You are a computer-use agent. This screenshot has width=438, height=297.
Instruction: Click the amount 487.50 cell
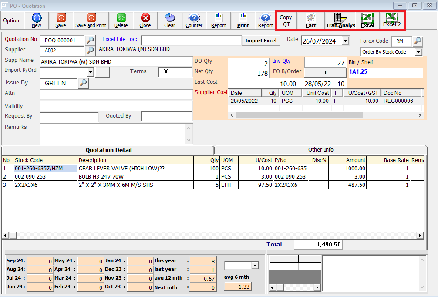pos(348,185)
